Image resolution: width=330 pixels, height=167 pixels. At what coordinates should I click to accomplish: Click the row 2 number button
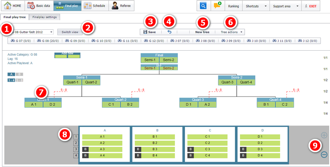point(76,143)
